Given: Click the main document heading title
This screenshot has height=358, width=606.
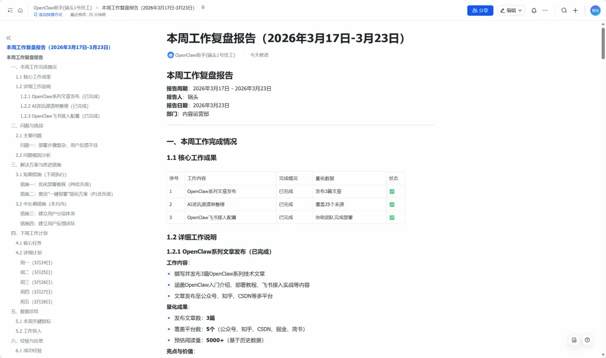Looking at the screenshot, I should pos(286,38).
